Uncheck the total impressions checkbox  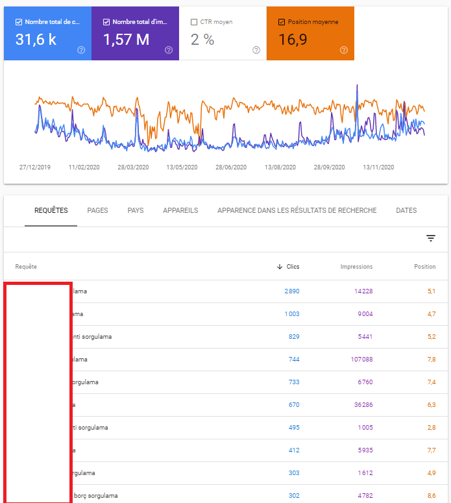[x=106, y=22]
